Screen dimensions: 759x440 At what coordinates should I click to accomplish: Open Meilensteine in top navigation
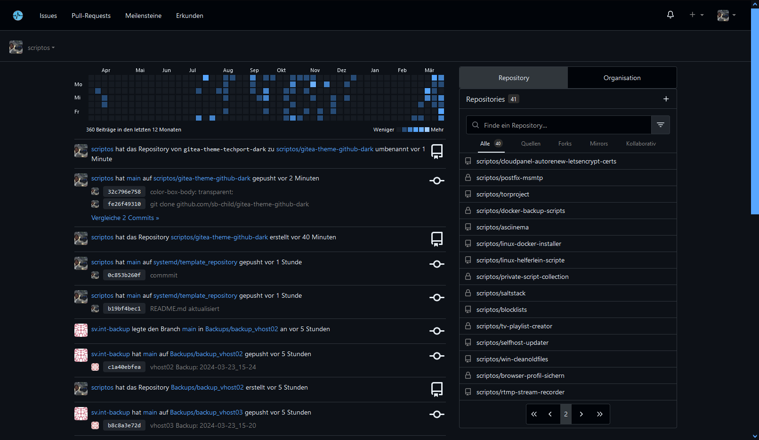click(x=143, y=16)
